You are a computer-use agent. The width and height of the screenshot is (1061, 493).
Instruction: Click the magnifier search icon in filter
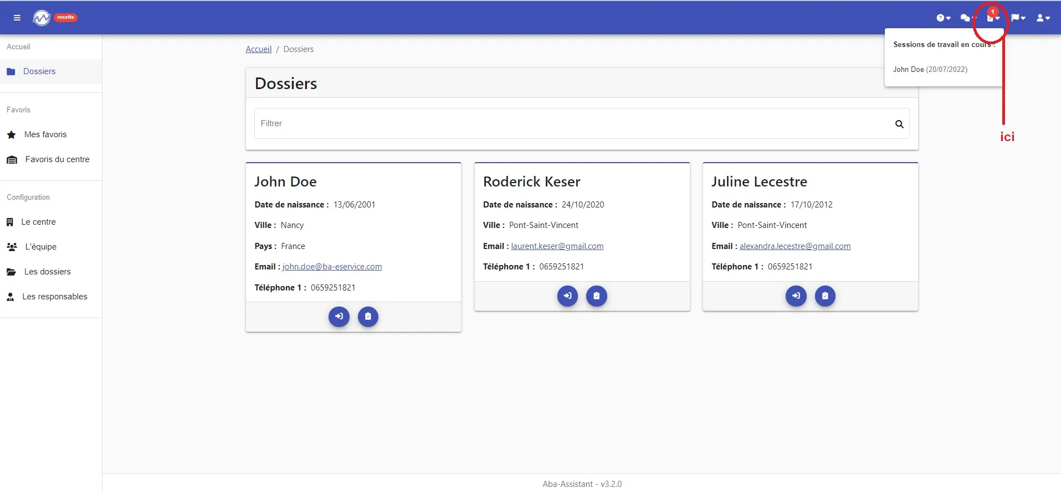899,124
